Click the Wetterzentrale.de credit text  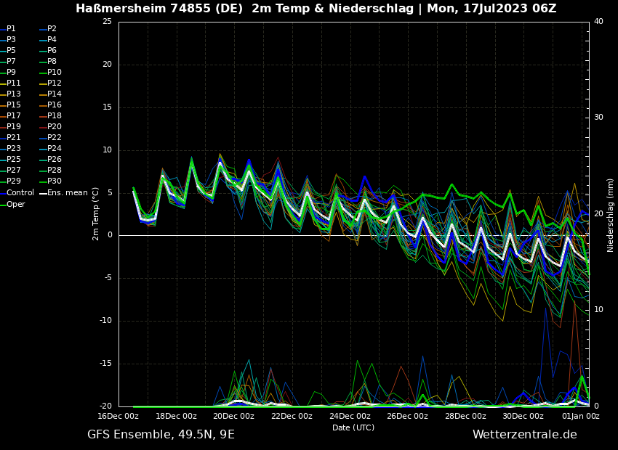[x=524, y=435]
